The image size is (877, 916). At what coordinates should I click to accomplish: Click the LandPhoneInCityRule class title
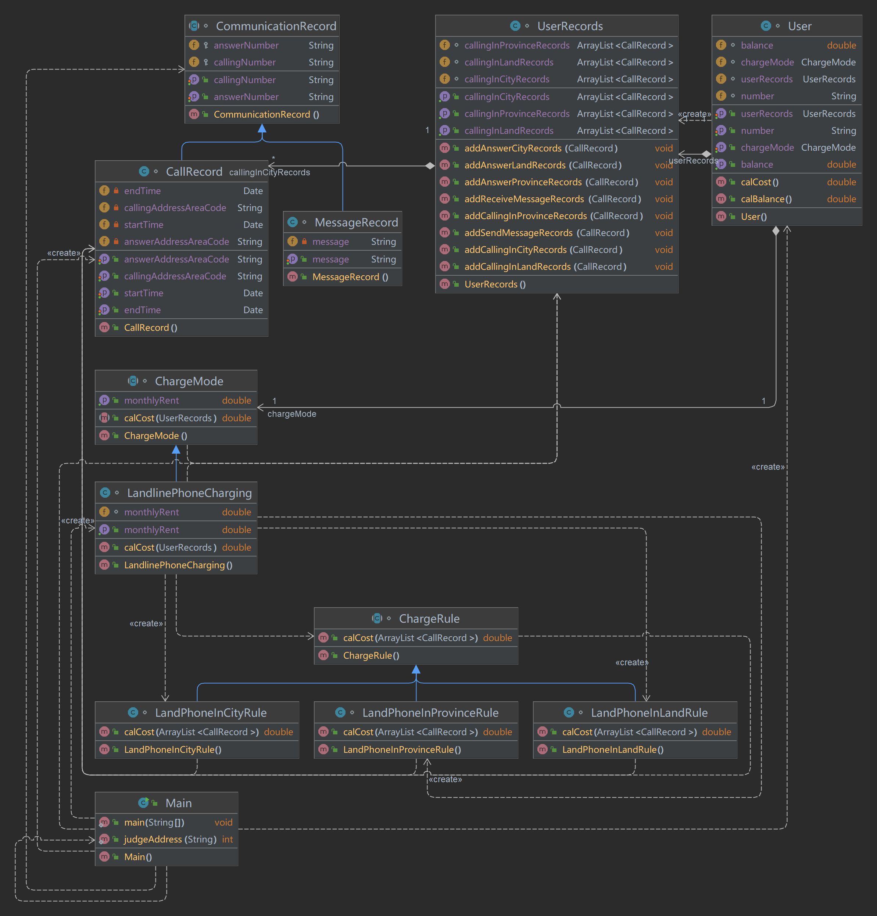coord(211,713)
